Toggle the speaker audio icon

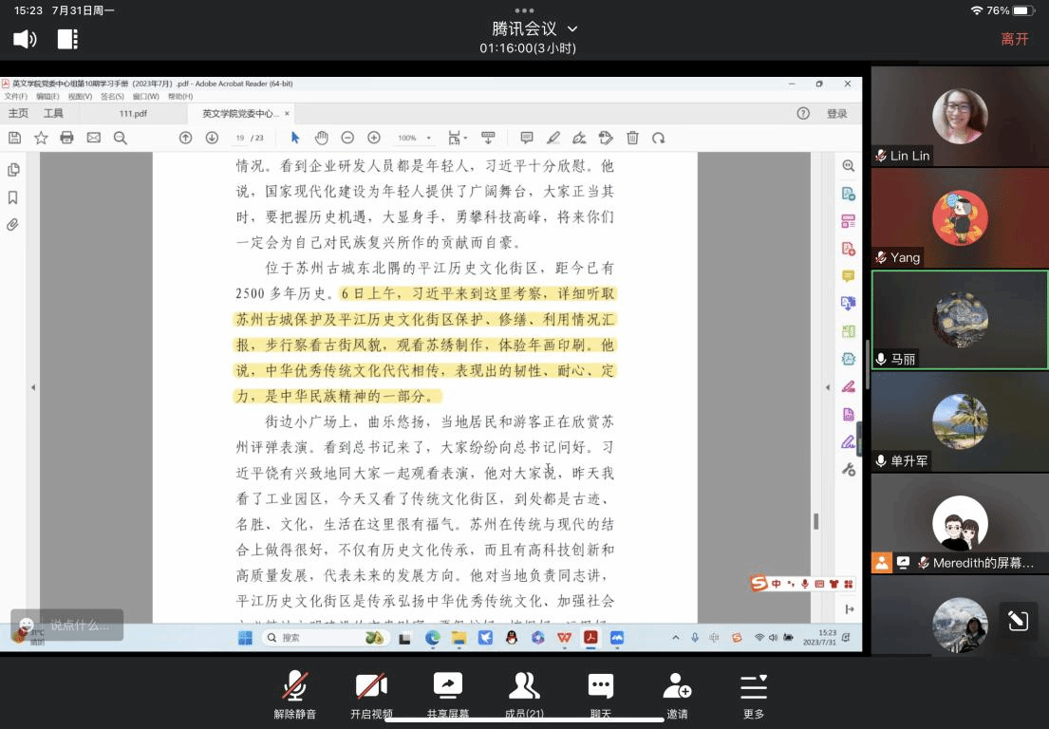pos(25,39)
